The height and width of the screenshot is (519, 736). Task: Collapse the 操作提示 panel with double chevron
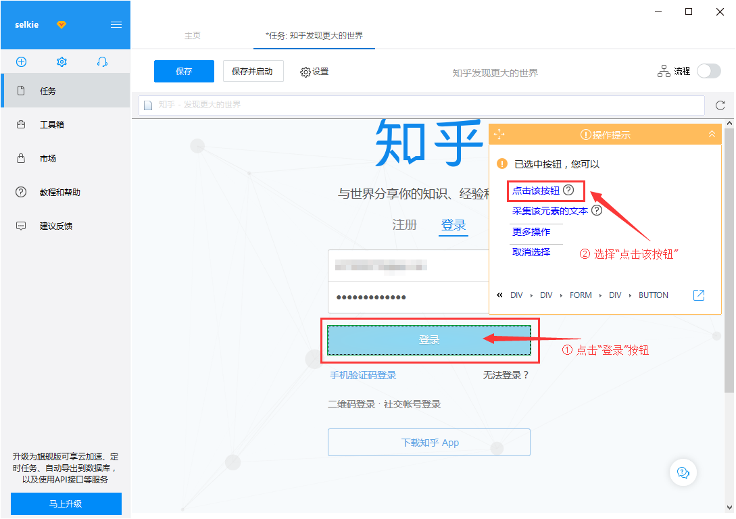click(x=712, y=134)
